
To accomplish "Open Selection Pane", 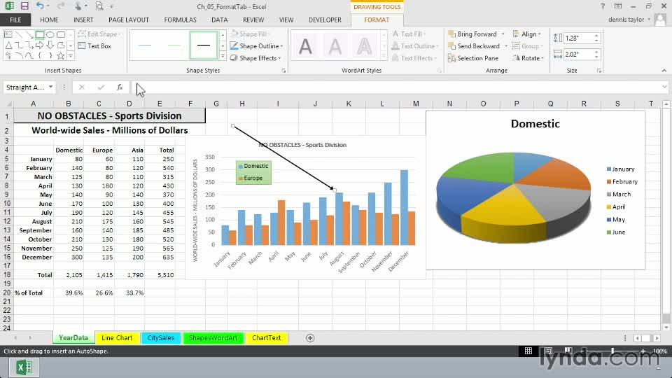I will [x=473, y=58].
